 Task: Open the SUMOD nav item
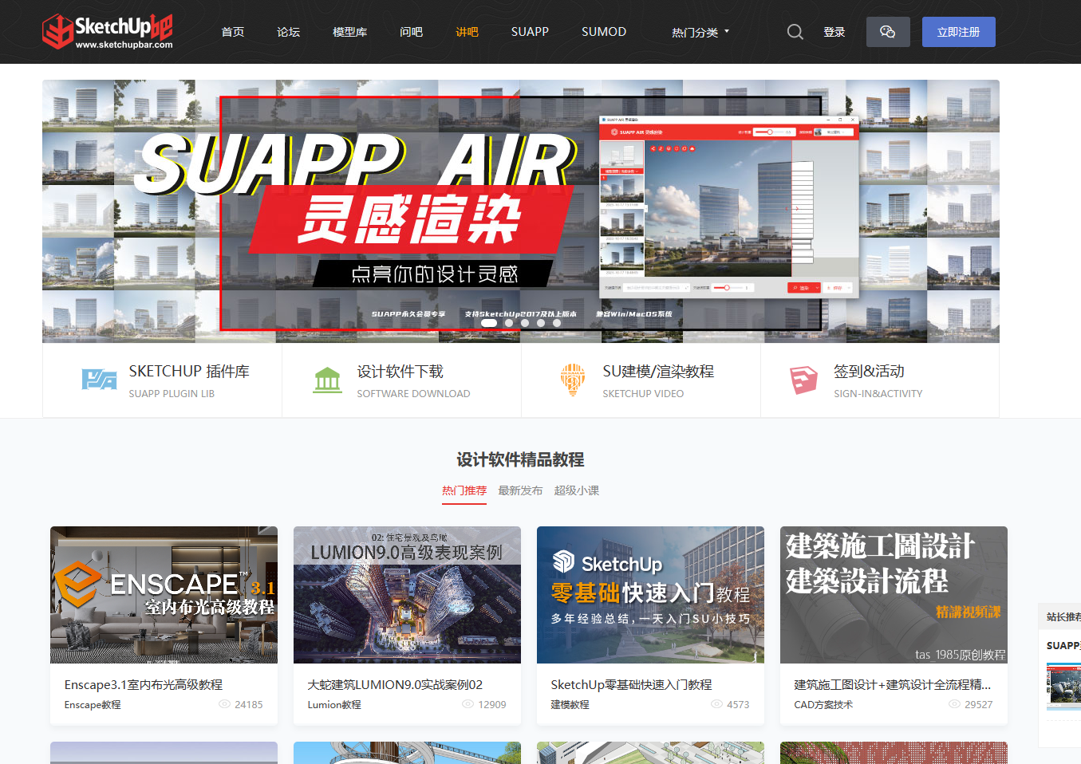click(x=604, y=32)
